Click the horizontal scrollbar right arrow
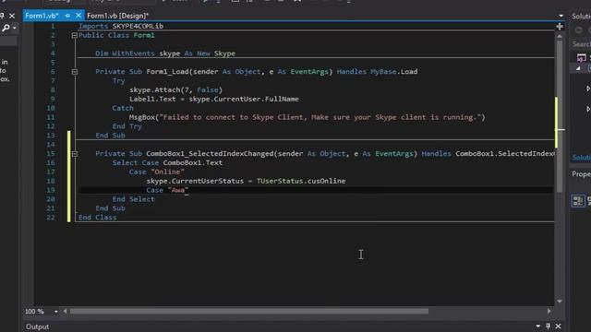The width and height of the screenshot is (591, 332). [549, 312]
